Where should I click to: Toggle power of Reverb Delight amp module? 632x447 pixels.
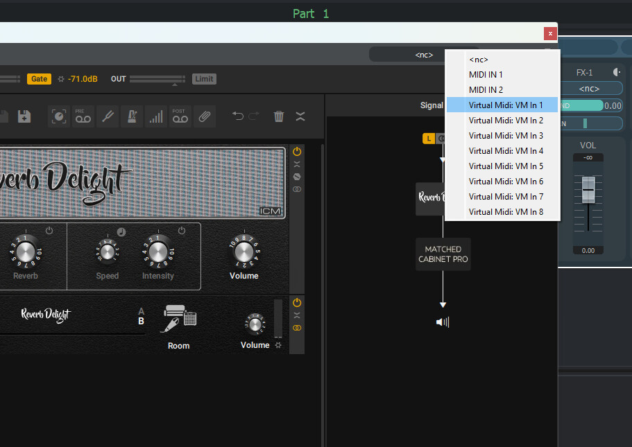coord(297,151)
